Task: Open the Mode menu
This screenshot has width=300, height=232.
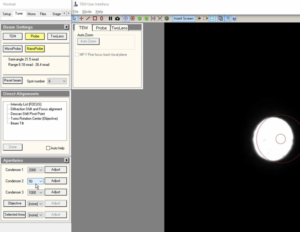Action: coord(87,12)
